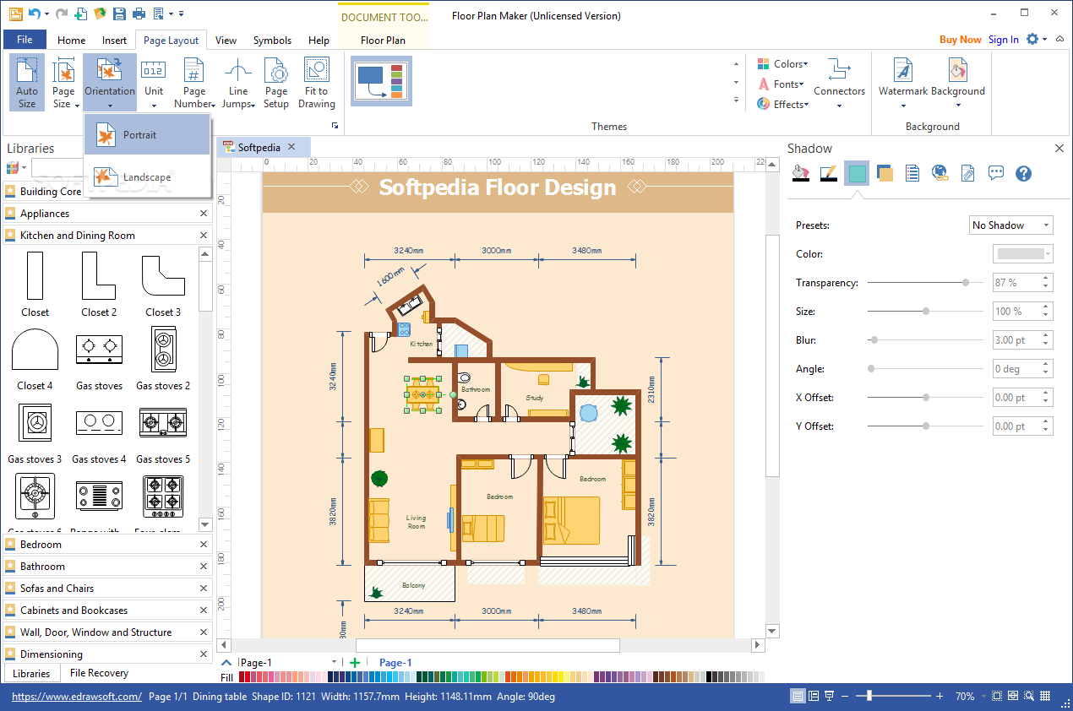Open the theme Colors dropdown
The image size is (1073, 711).
782,64
